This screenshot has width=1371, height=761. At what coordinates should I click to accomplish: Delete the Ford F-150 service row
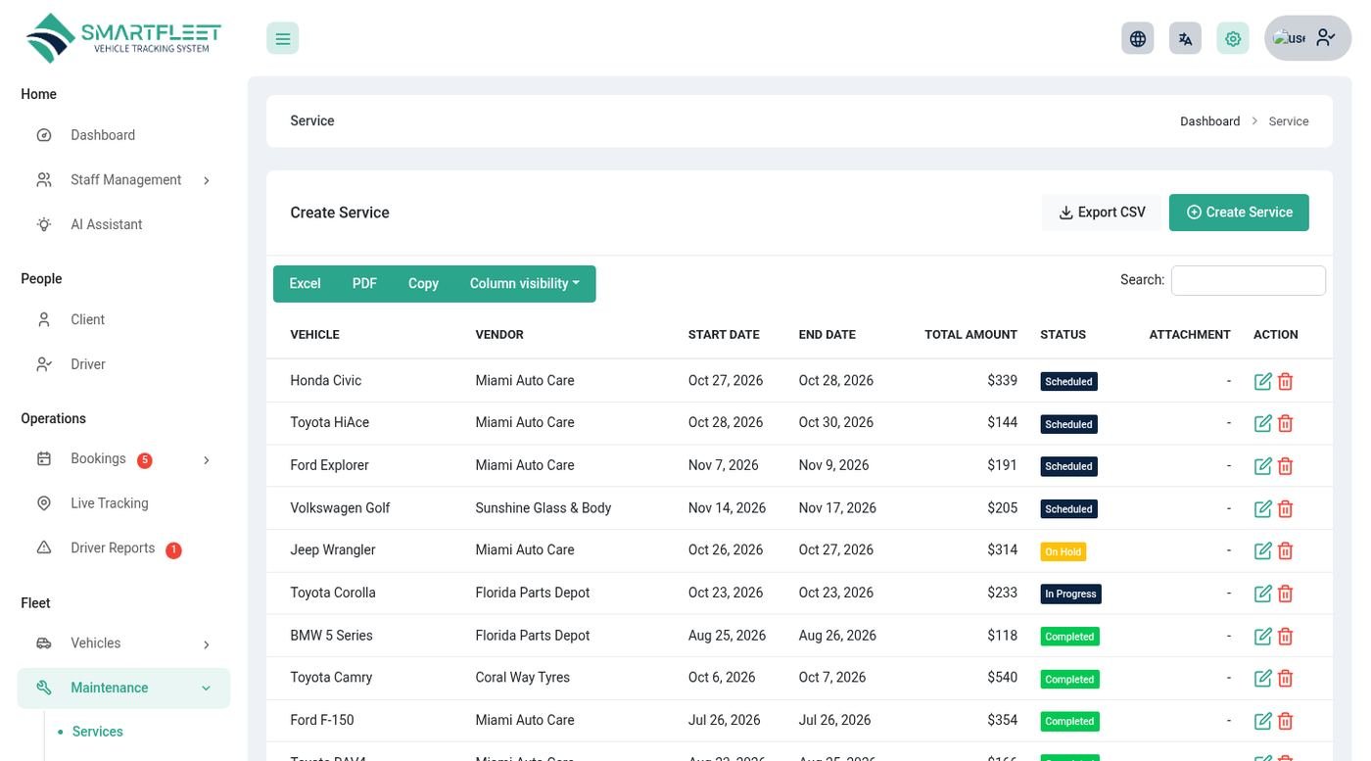click(1286, 721)
